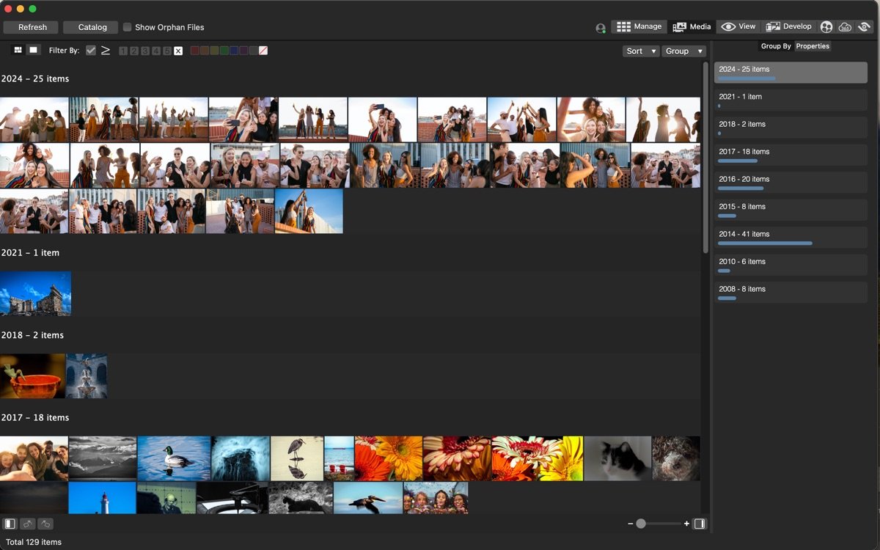Open the Properties tab
This screenshot has width=880, height=550.
(813, 45)
